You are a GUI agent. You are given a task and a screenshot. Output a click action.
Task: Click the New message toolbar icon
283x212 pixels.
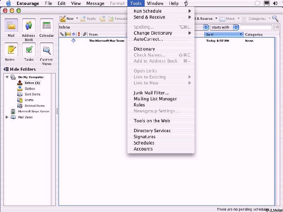[63, 19]
